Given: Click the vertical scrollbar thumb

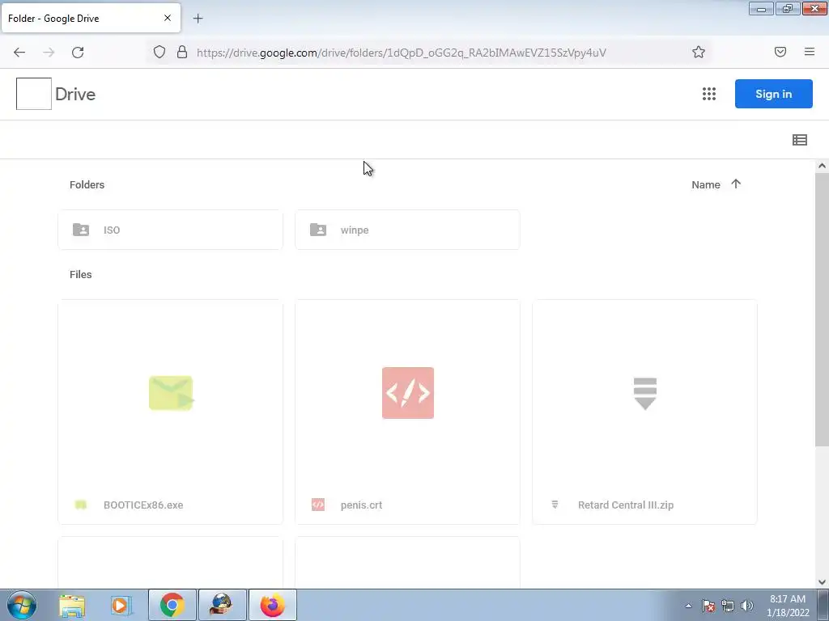Looking at the screenshot, I should point(822,310).
